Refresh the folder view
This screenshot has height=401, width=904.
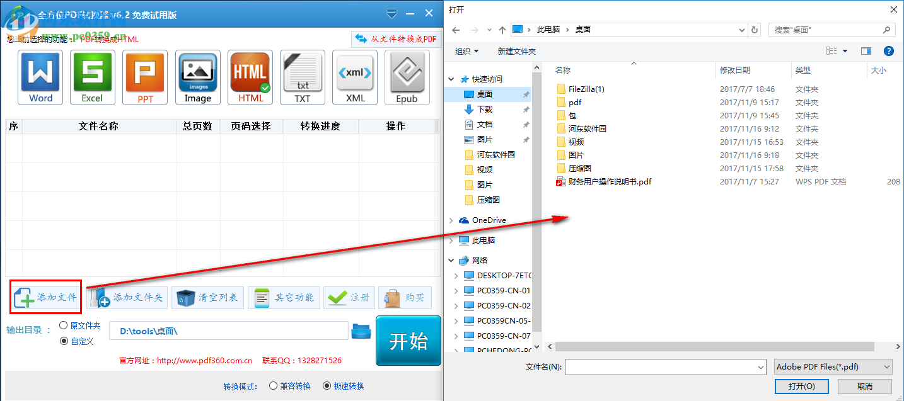tap(755, 30)
